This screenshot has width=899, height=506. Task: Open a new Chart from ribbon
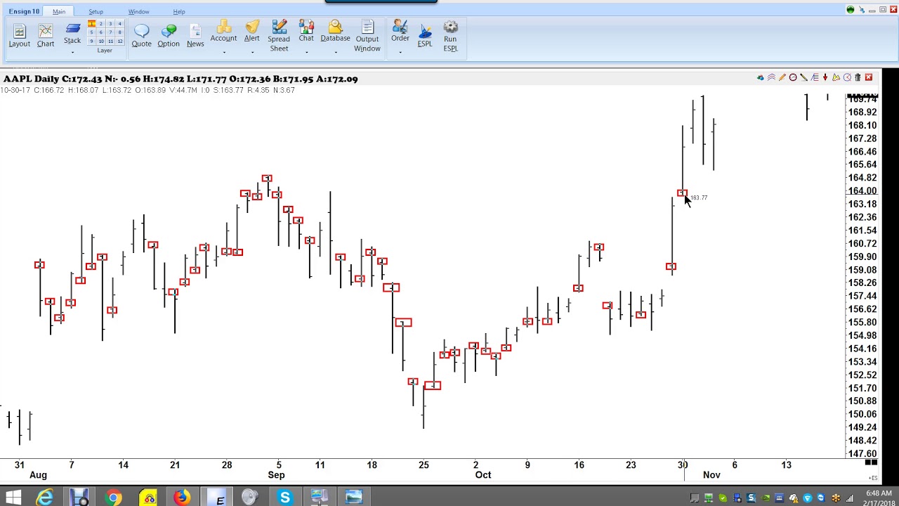pyautogui.click(x=46, y=35)
